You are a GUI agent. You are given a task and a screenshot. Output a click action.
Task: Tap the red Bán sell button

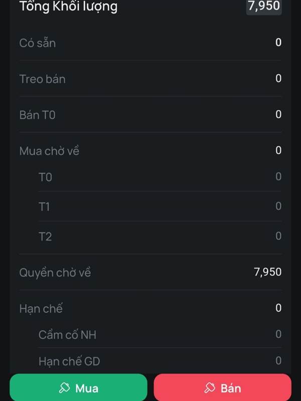click(x=222, y=387)
